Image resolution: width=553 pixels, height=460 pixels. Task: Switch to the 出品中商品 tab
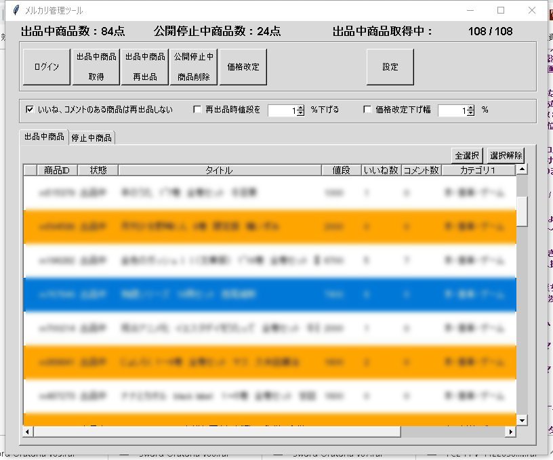[44, 137]
